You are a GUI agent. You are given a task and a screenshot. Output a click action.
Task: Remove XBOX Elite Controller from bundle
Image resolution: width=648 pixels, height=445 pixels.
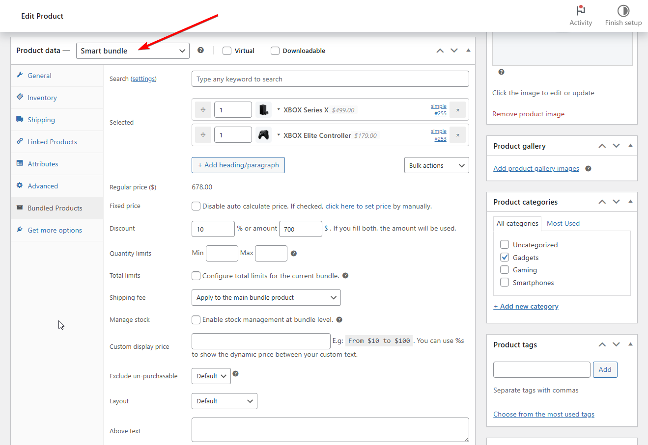click(x=457, y=135)
